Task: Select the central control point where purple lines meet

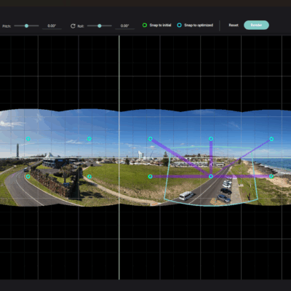Action: tap(211, 176)
